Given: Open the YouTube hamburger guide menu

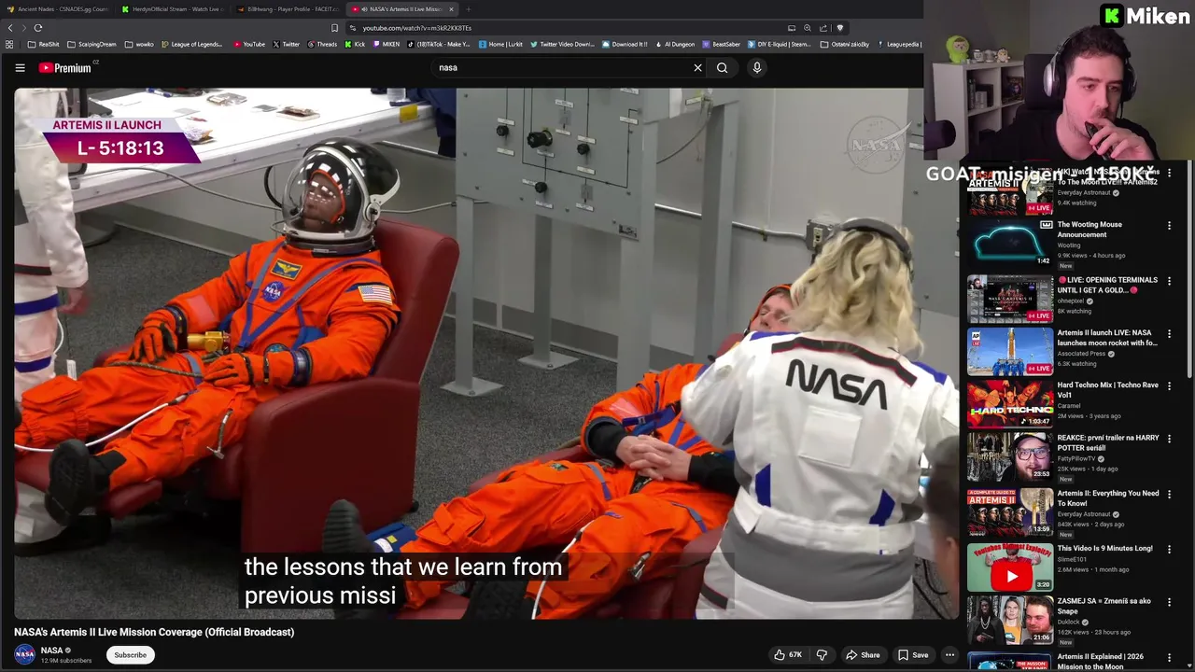Looking at the screenshot, I should (20, 67).
